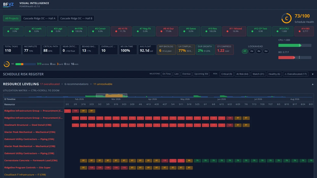
Task: Open the #10 Res check card
Action: point(211,31)
